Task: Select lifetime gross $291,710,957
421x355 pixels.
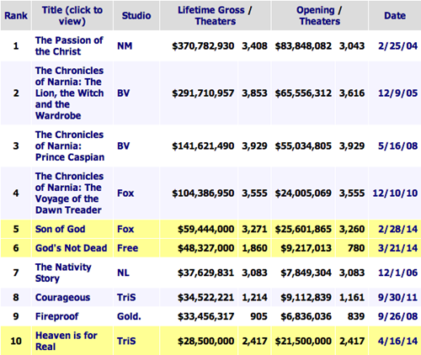Action: (203, 93)
